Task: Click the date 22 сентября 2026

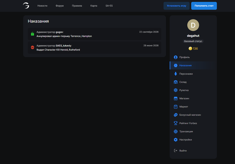Action: 149,32
